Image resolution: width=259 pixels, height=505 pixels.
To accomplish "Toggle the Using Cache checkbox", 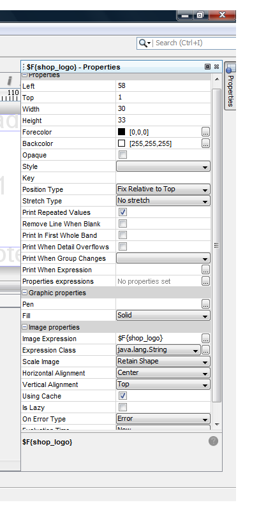I will 122,396.
